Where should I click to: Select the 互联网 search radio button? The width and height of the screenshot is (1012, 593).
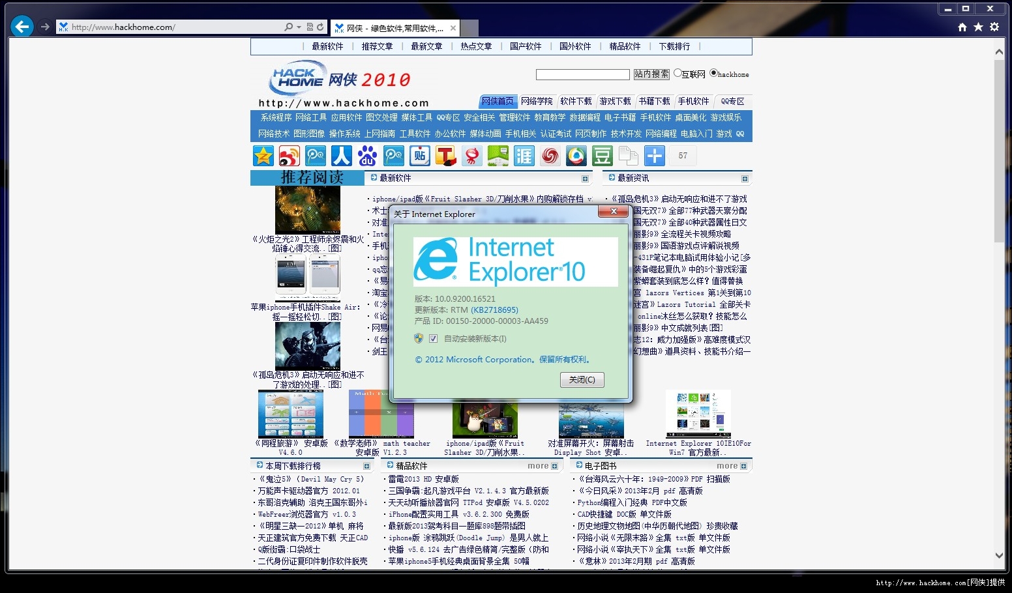pyautogui.click(x=677, y=74)
